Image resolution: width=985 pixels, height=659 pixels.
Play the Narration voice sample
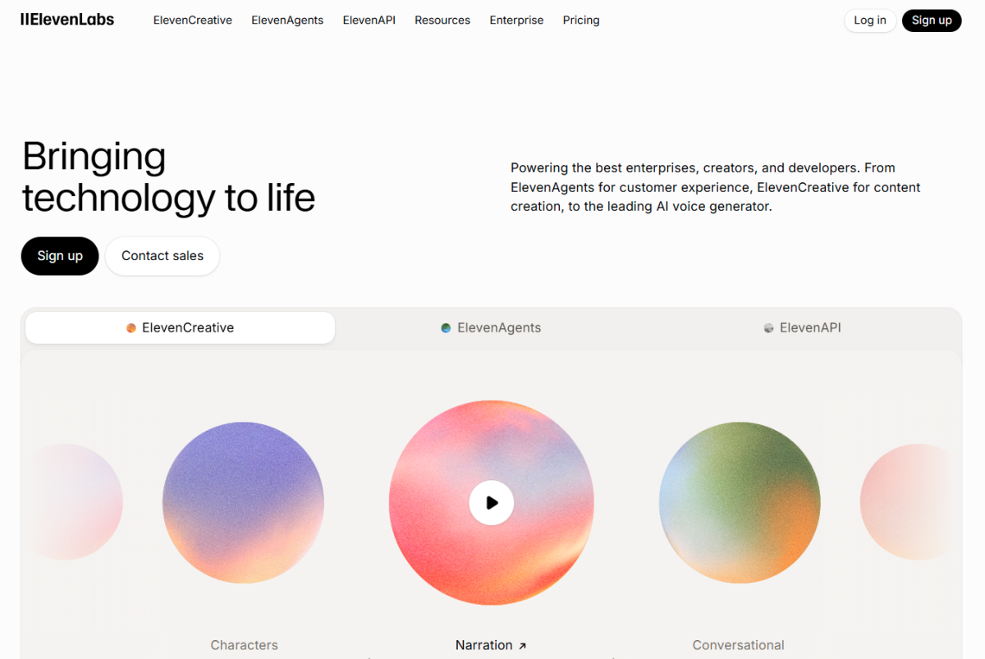click(x=492, y=502)
